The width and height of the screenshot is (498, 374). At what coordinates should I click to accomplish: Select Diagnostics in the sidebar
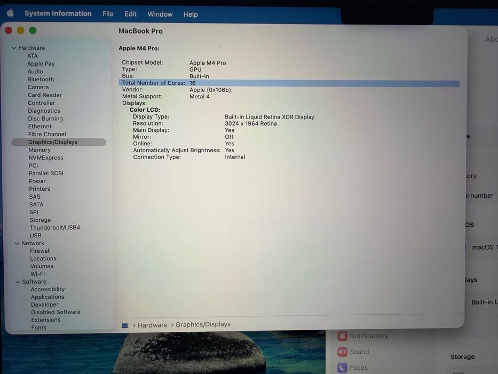pyautogui.click(x=44, y=111)
